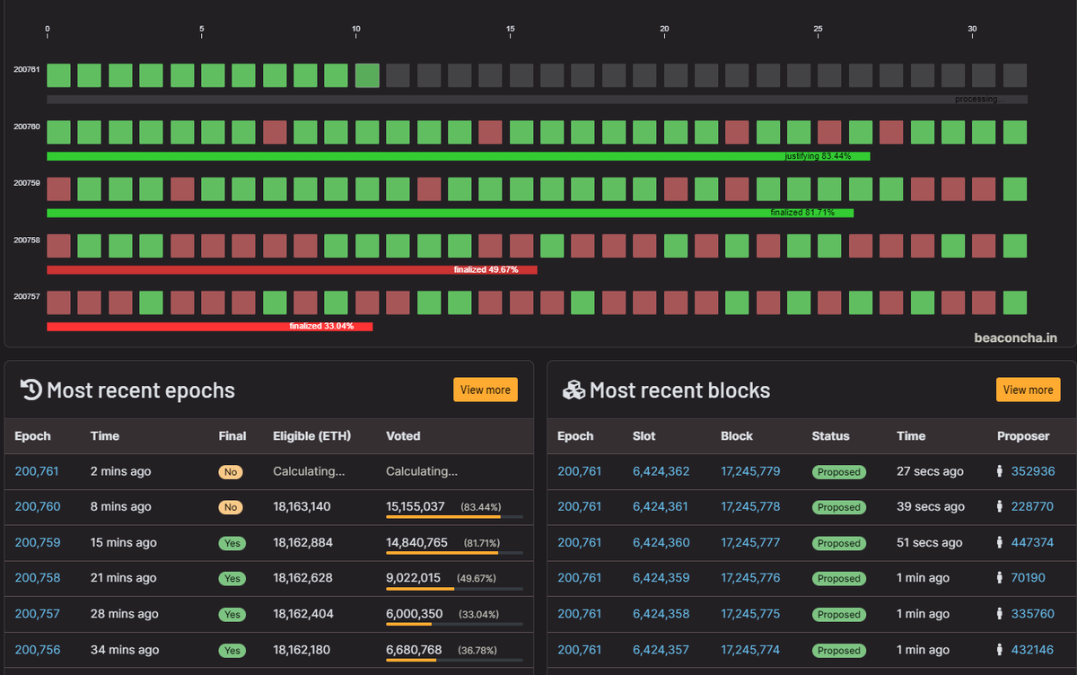The width and height of the screenshot is (1077, 675).
Task: Click the epoch label 200758 on the chart
Action: tap(27, 240)
